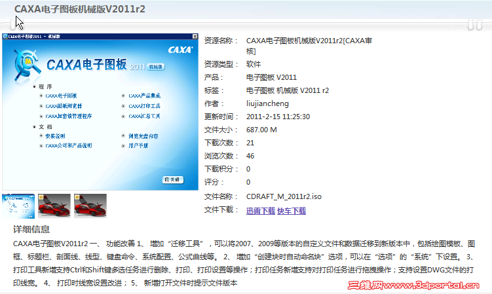Click the product value 电子图板 V2011
Viewport: 492px width, 294px height.
[271, 77]
